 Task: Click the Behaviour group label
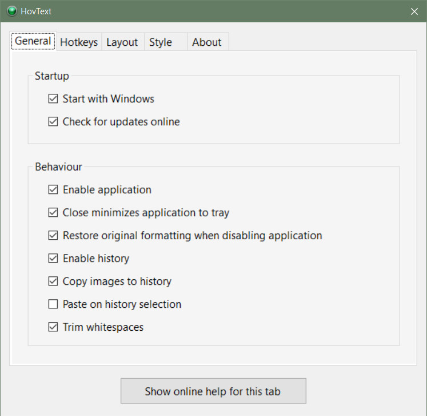tap(58, 167)
